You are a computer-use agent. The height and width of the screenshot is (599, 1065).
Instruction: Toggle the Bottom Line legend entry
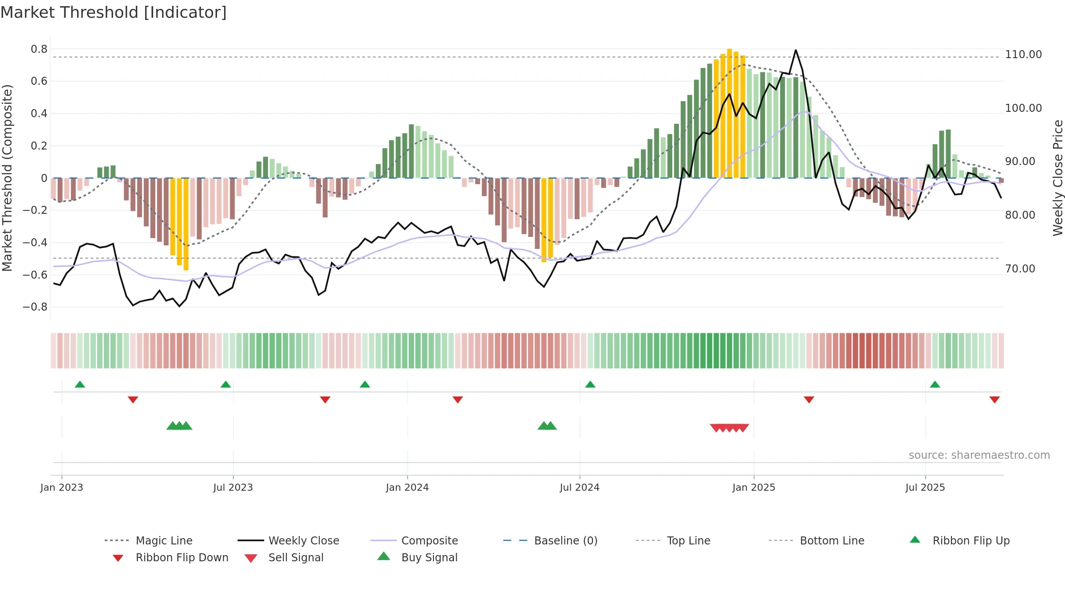coord(816,540)
